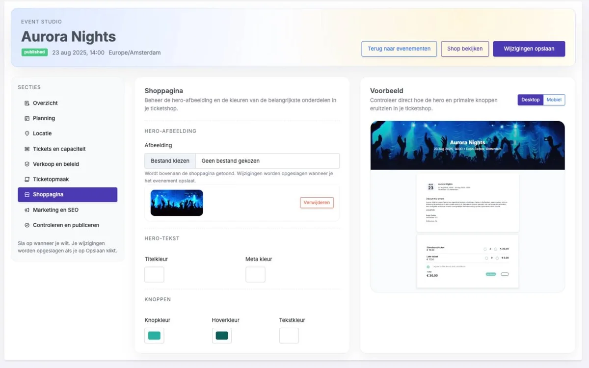Click Terug naar evenementen button
Image resolution: width=589 pixels, height=368 pixels.
(399, 49)
